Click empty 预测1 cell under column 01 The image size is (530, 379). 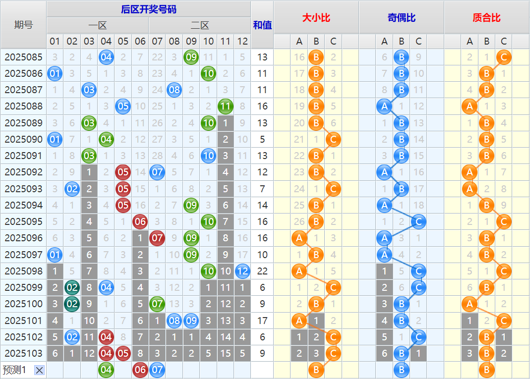pyautogui.click(x=55, y=370)
